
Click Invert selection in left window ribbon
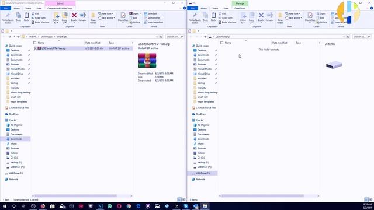pyautogui.click(x=154, y=22)
